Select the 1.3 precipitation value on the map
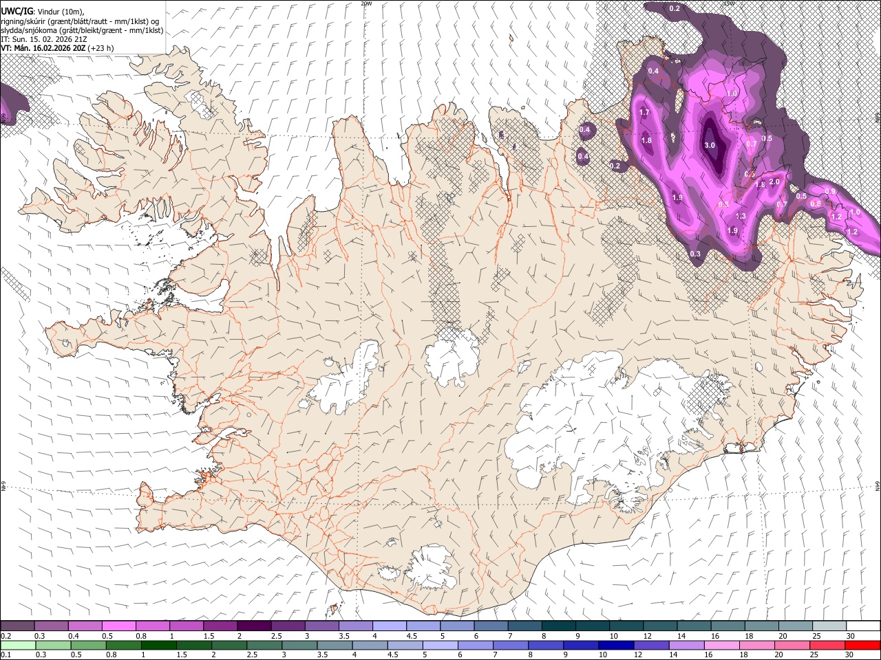Image resolution: width=881 pixels, height=660 pixels. coord(741,216)
